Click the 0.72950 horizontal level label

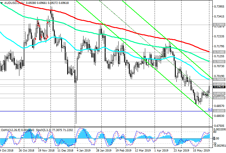click(219, 24)
